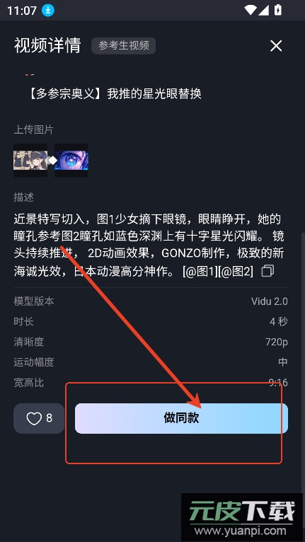
Task: Tap the video title 我推的星光眼替换
Action: coord(154,93)
